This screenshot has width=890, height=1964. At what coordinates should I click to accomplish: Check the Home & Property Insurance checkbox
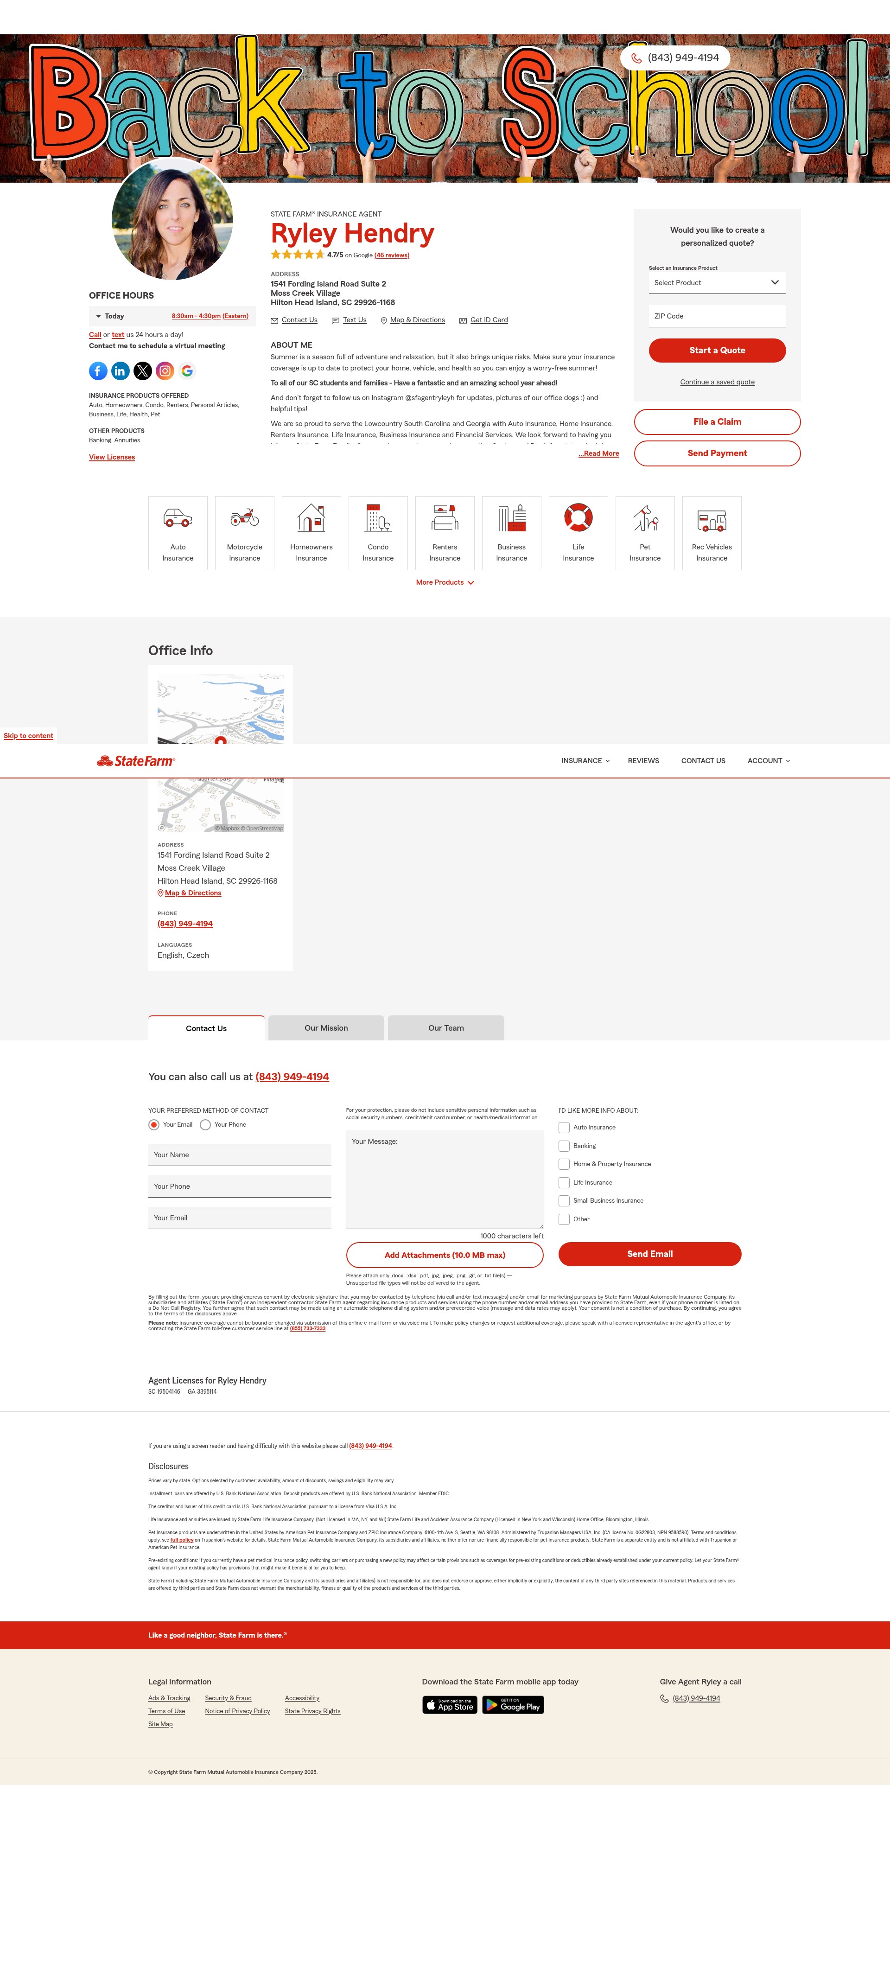(564, 1164)
